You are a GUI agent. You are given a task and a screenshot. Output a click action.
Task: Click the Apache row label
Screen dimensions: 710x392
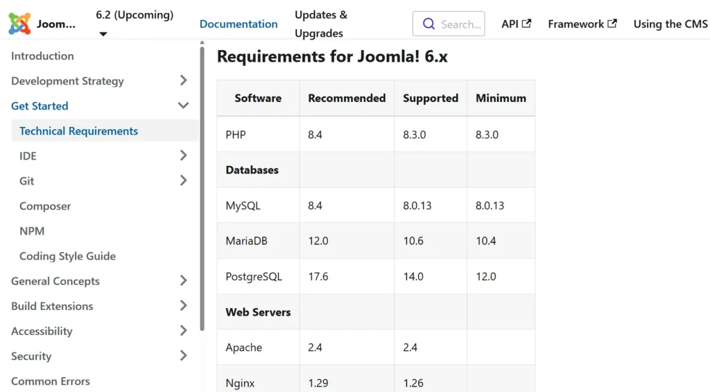click(243, 348)
